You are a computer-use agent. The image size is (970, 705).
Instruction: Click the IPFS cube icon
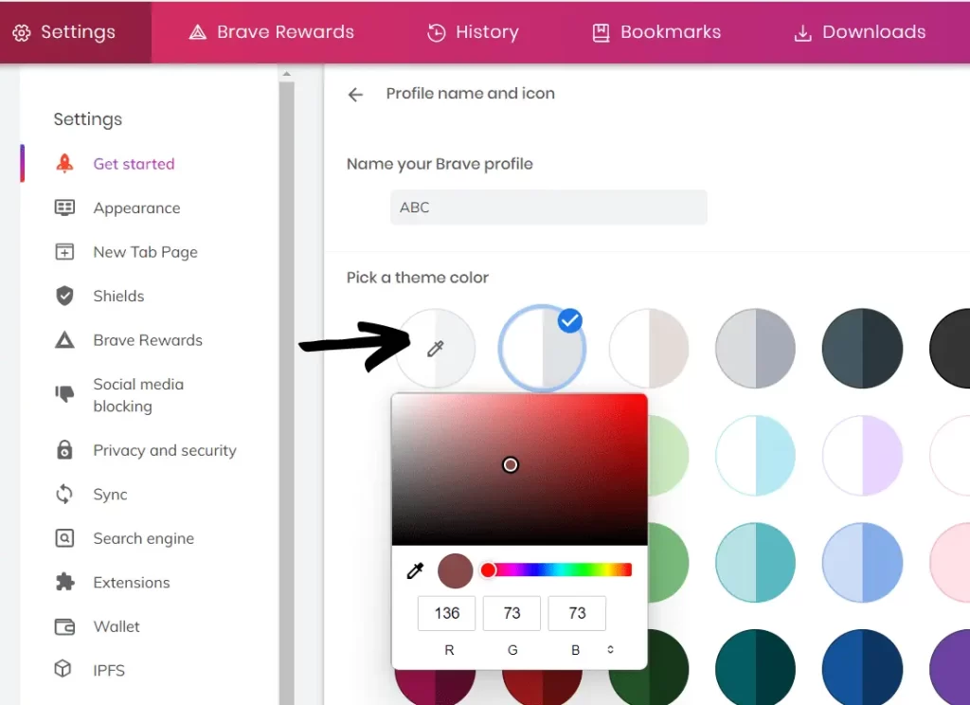coord(63,668)
